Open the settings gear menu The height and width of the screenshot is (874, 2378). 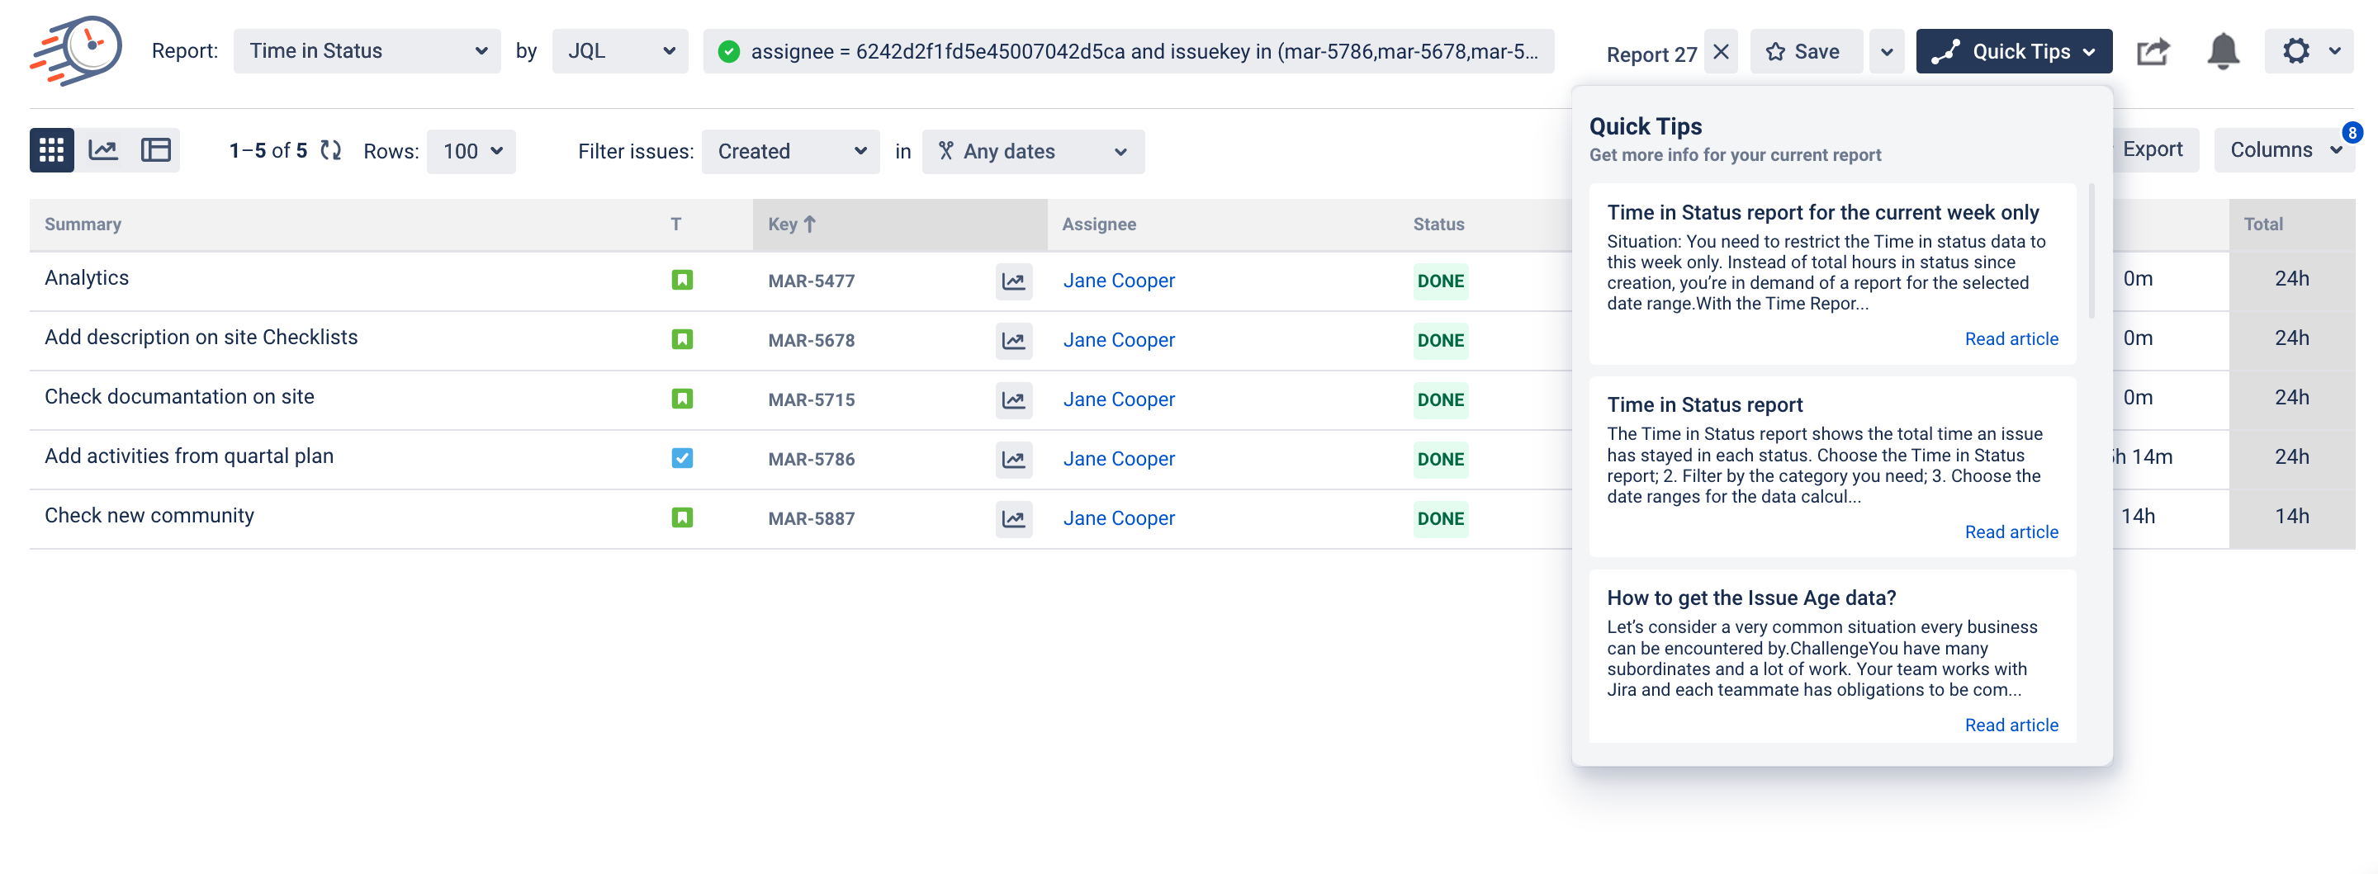click(x=2297, y=51)
